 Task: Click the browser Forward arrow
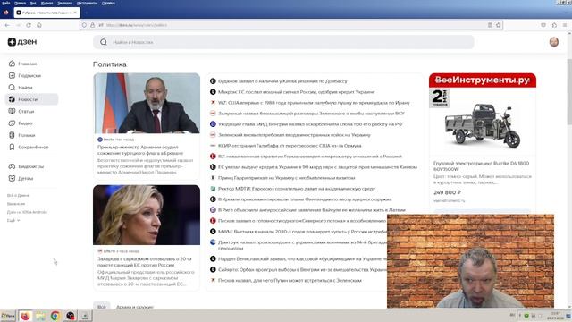coord(18,25)
